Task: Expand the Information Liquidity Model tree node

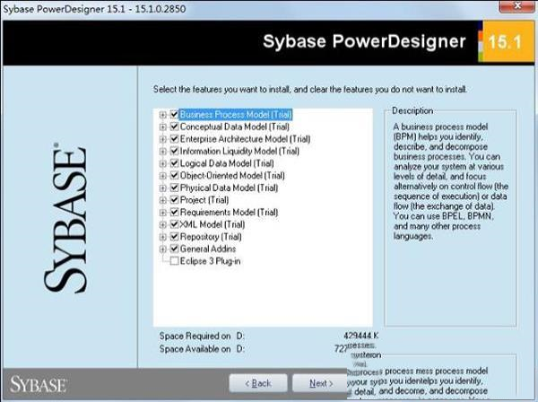Action: pyautogui.click(x=163, y=152)
